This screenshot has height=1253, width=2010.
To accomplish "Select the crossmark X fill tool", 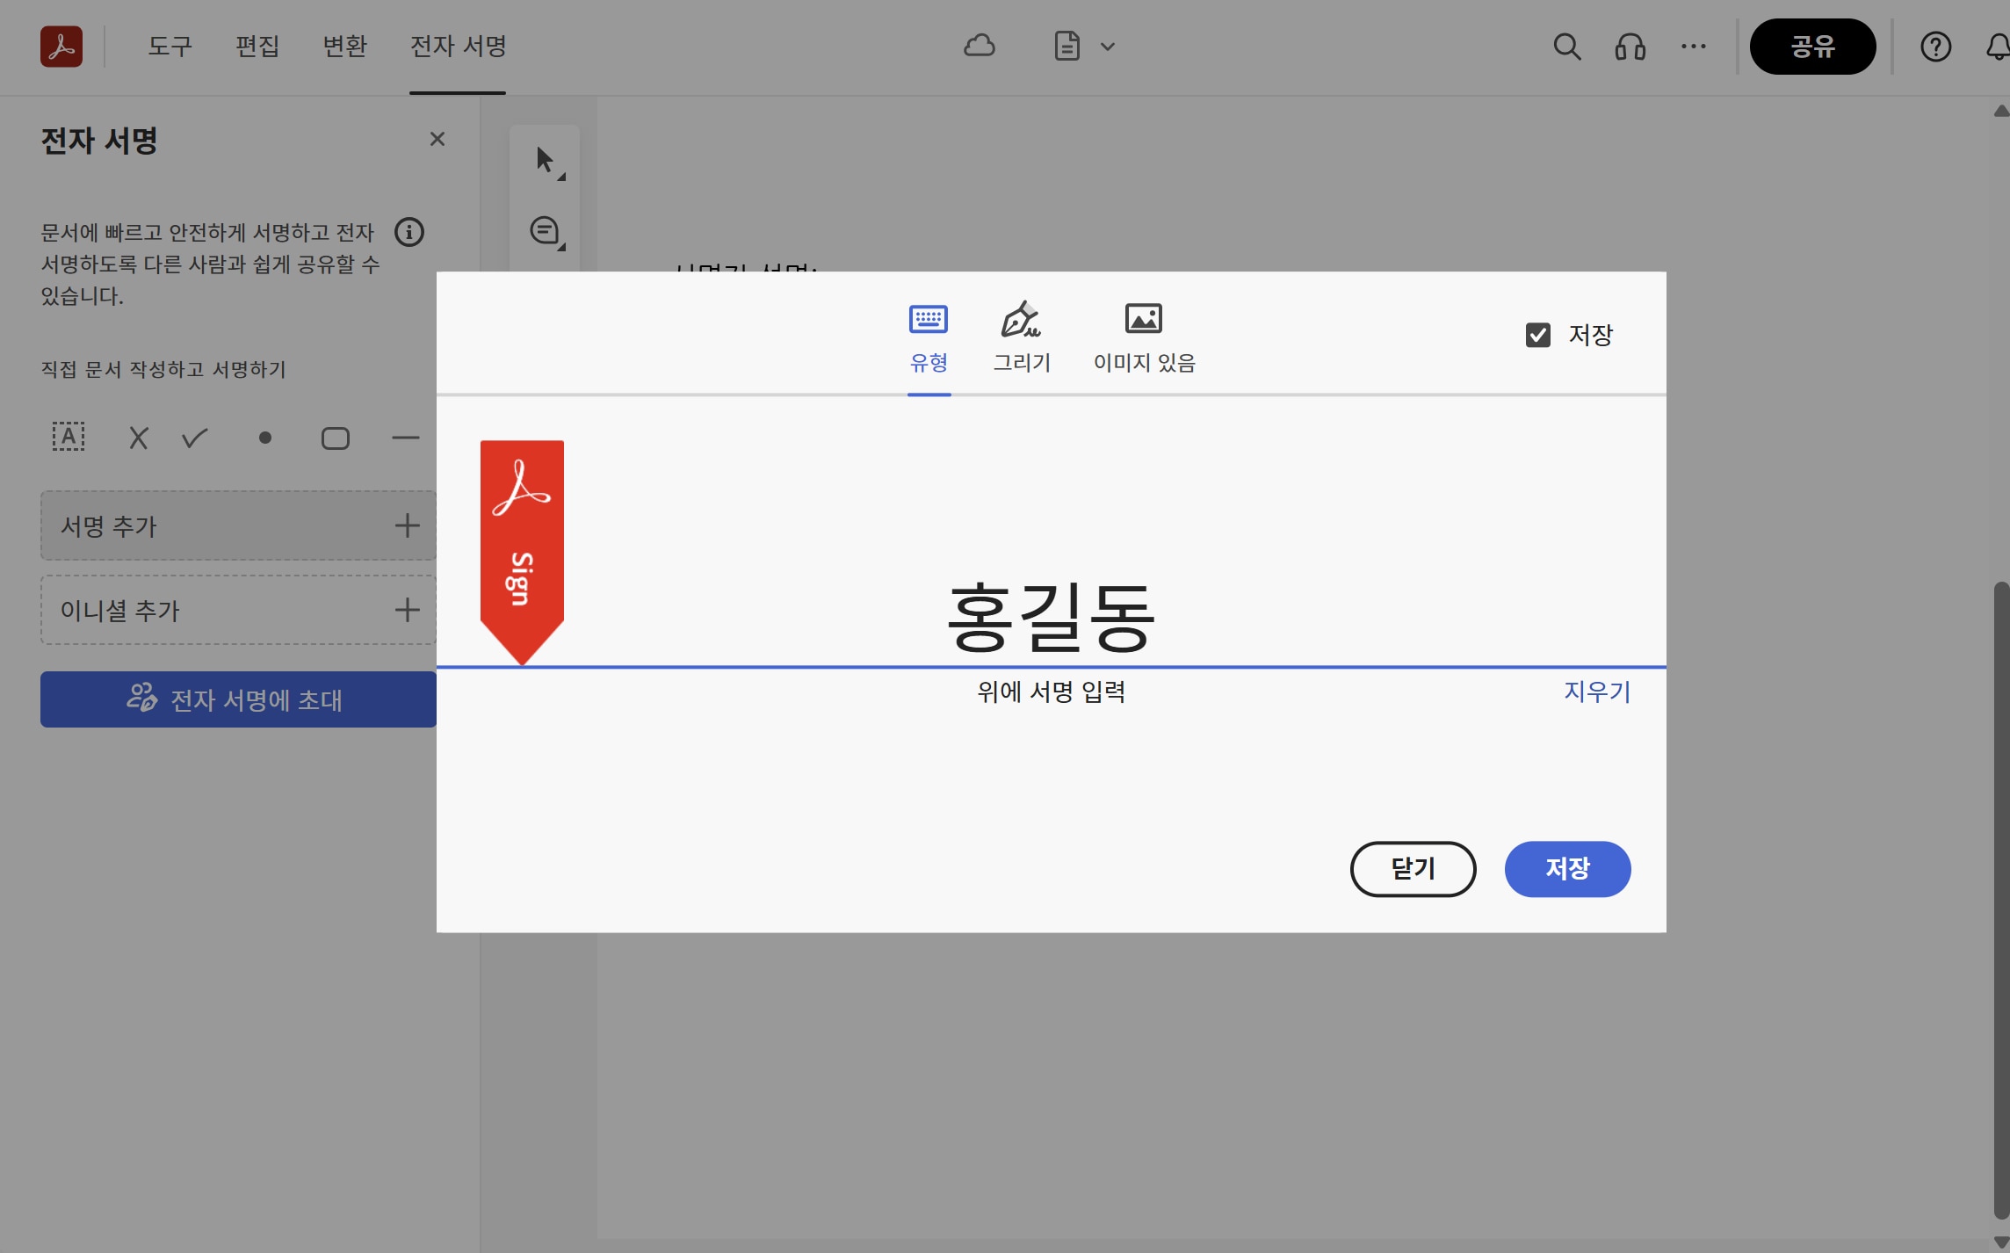I will [x=139, y=438].
